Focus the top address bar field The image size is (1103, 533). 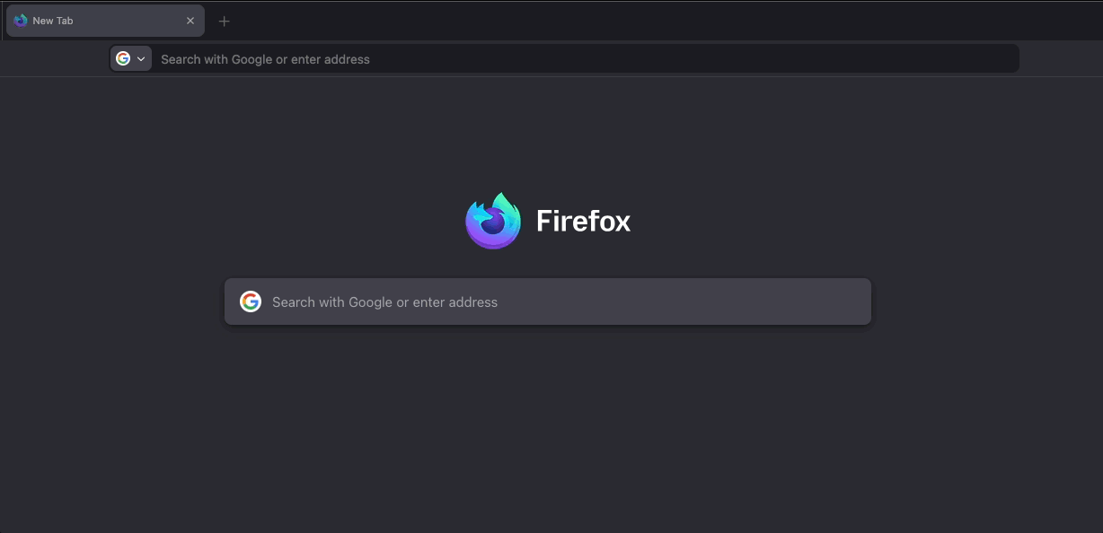(584, 59)
